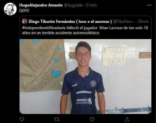This screenshot has width=156, height=123.
Task: Click the A TODO O NADA sign in photo
Action: tap(114, 56)
